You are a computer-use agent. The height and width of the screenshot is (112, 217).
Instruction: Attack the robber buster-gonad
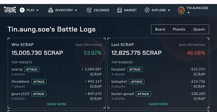[x=143, y=94]
